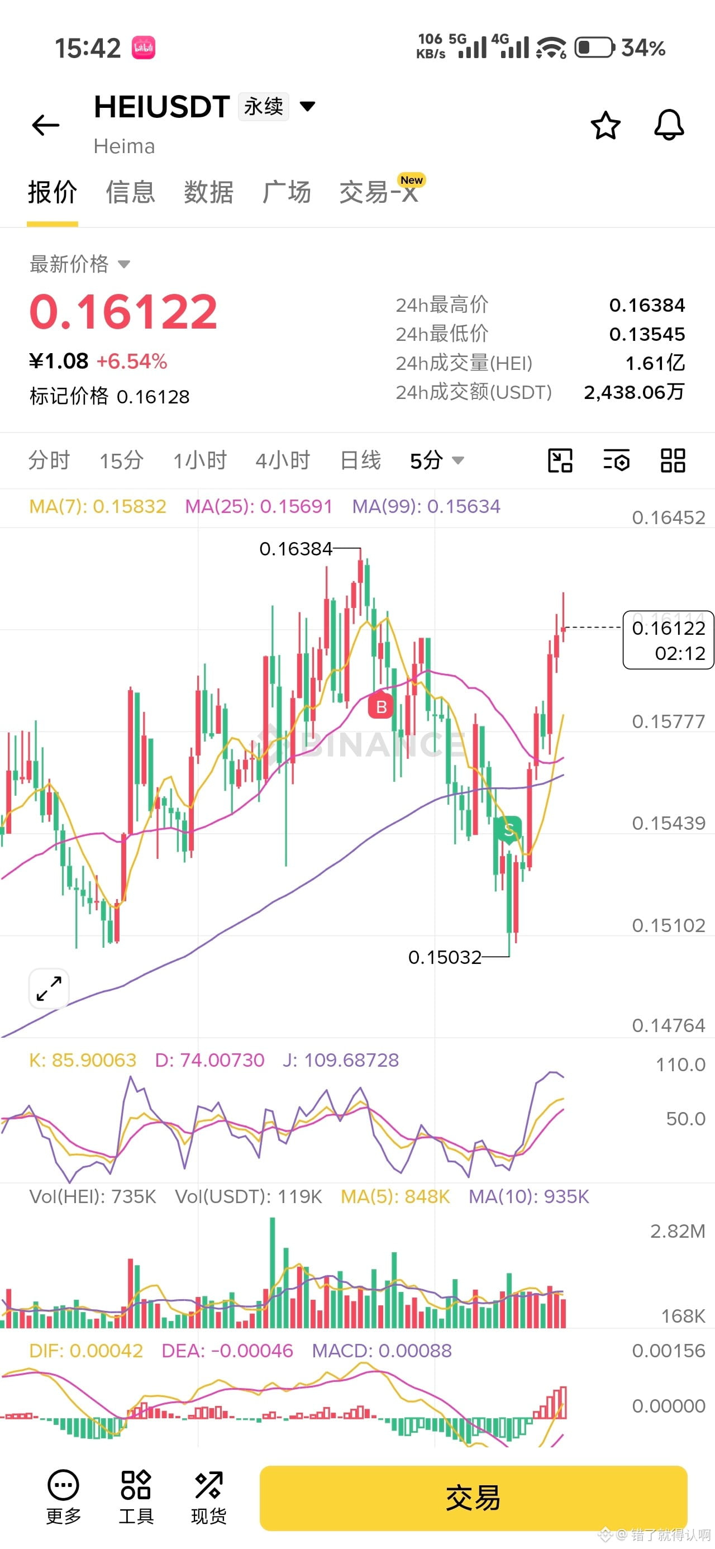Tap MA(99) indicator value
The height and width of the screenshot is (1549, 715).
[426, 506]
